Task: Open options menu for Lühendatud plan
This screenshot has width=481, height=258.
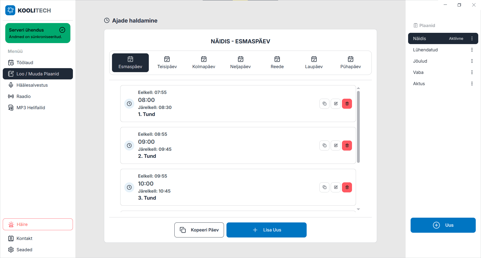Action: click(472, 50)
